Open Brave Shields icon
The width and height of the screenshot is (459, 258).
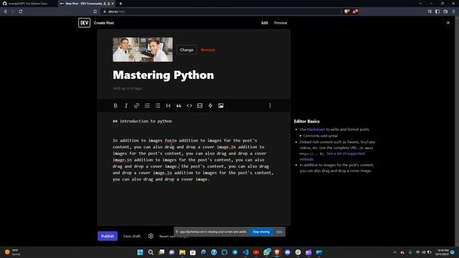(347, 11)
